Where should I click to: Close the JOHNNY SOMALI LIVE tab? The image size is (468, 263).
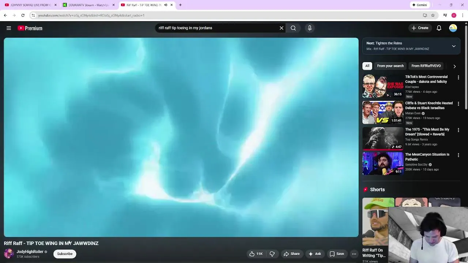coord(55,5)
